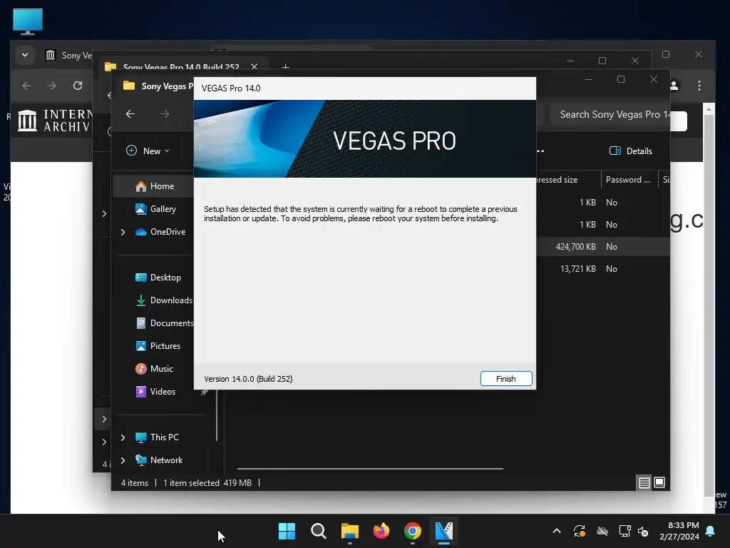Screen dimensions: 730x548
Task: Select the 424,700 KB file row
Action: click(603, 246)
